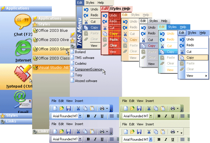The height and width of the screenshot is (143, 210).
Task: Open print dropdown arrow in olive toolbar
Action: [178, 108]
